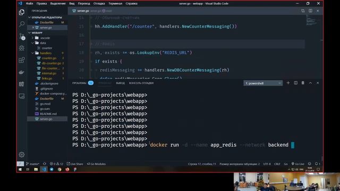Open the File menu

coord(30,4)
